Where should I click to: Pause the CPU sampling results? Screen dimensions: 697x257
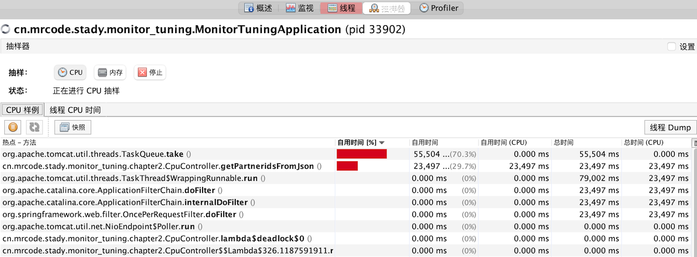[13, 127]
